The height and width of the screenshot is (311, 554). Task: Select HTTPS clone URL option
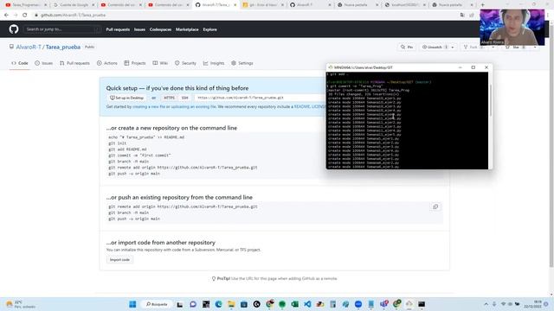(x=170, y=98)
